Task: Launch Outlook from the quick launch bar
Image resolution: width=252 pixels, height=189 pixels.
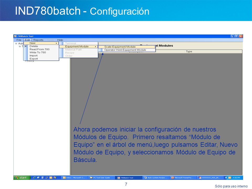Action: [x=51, y=178]
